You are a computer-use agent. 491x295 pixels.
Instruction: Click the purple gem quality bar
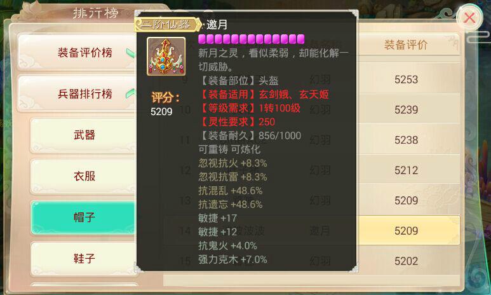click(x=251, y=39)
